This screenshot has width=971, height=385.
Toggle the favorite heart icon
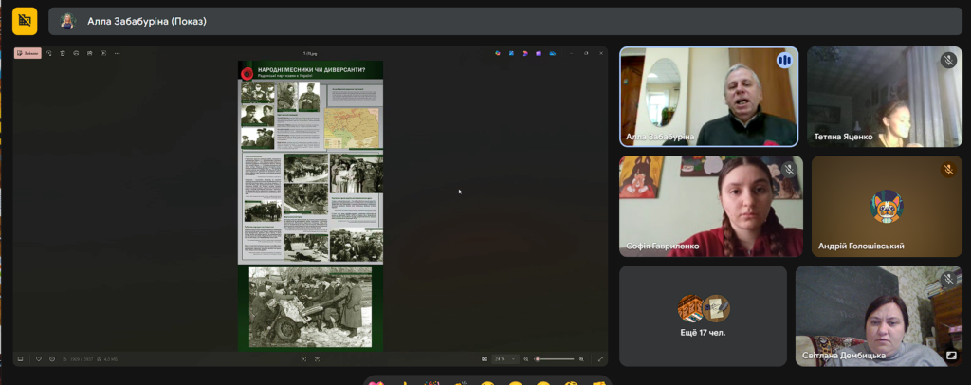[39, 359]
